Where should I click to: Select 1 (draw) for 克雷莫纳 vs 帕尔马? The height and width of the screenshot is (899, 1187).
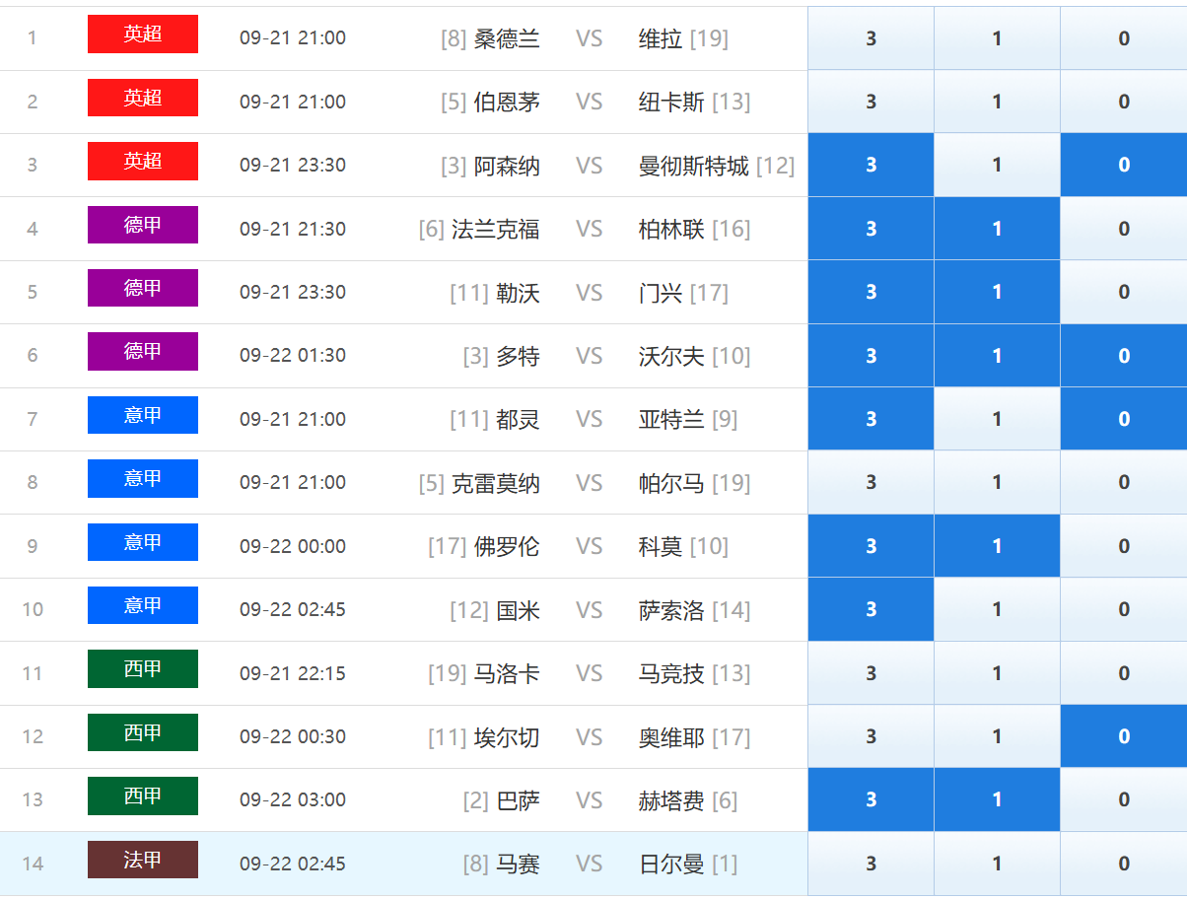click(x=997, y=482)
